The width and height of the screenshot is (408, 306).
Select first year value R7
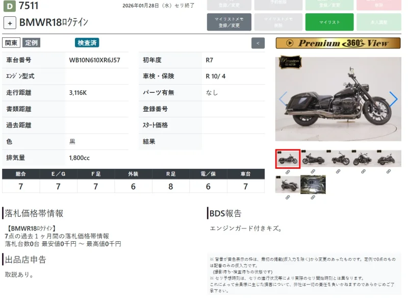click(209, 60)
